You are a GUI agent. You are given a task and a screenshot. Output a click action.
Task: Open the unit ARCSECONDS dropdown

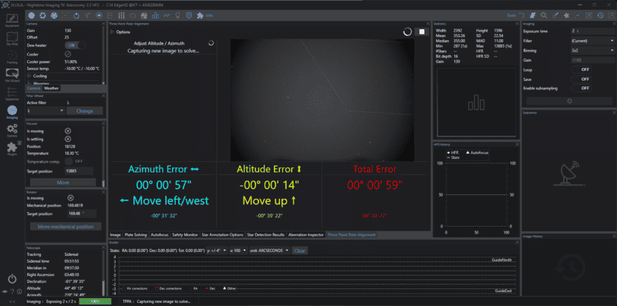(270, 251)
